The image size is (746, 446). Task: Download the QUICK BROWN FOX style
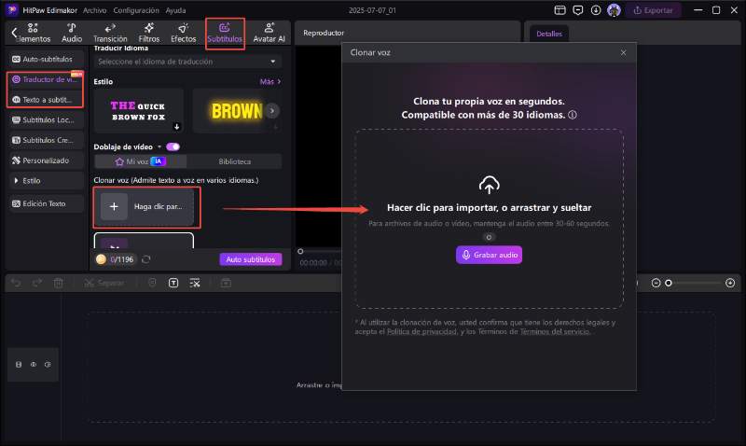pyautogui.click(x=176, y=127)
